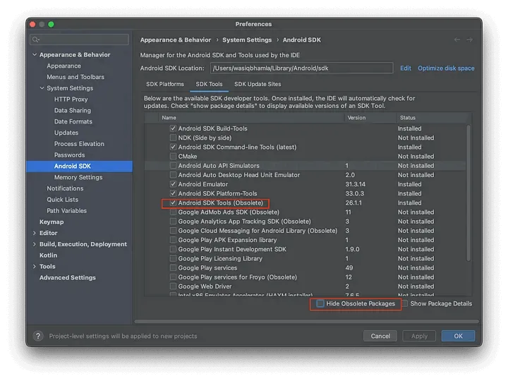508x381 pixels.
Task: Click the search magnifier icon in sidebar
Action: point(36,40)
